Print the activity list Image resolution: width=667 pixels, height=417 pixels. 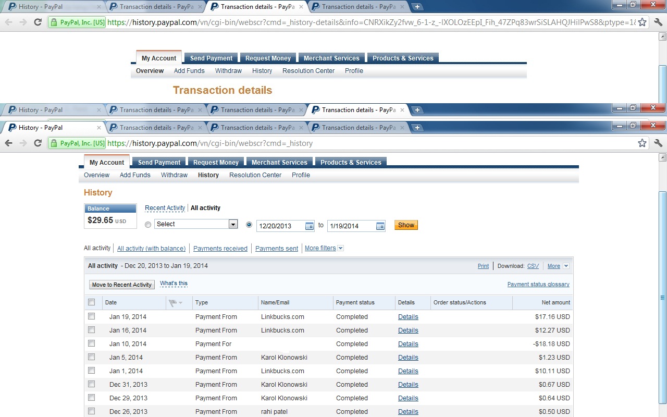click(x=483, y=266)
